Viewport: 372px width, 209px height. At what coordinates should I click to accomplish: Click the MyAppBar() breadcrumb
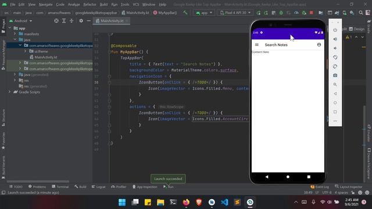165,13
